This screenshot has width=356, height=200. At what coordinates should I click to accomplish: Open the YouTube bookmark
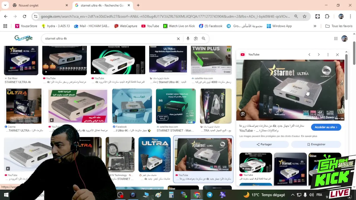coord(150,26)
